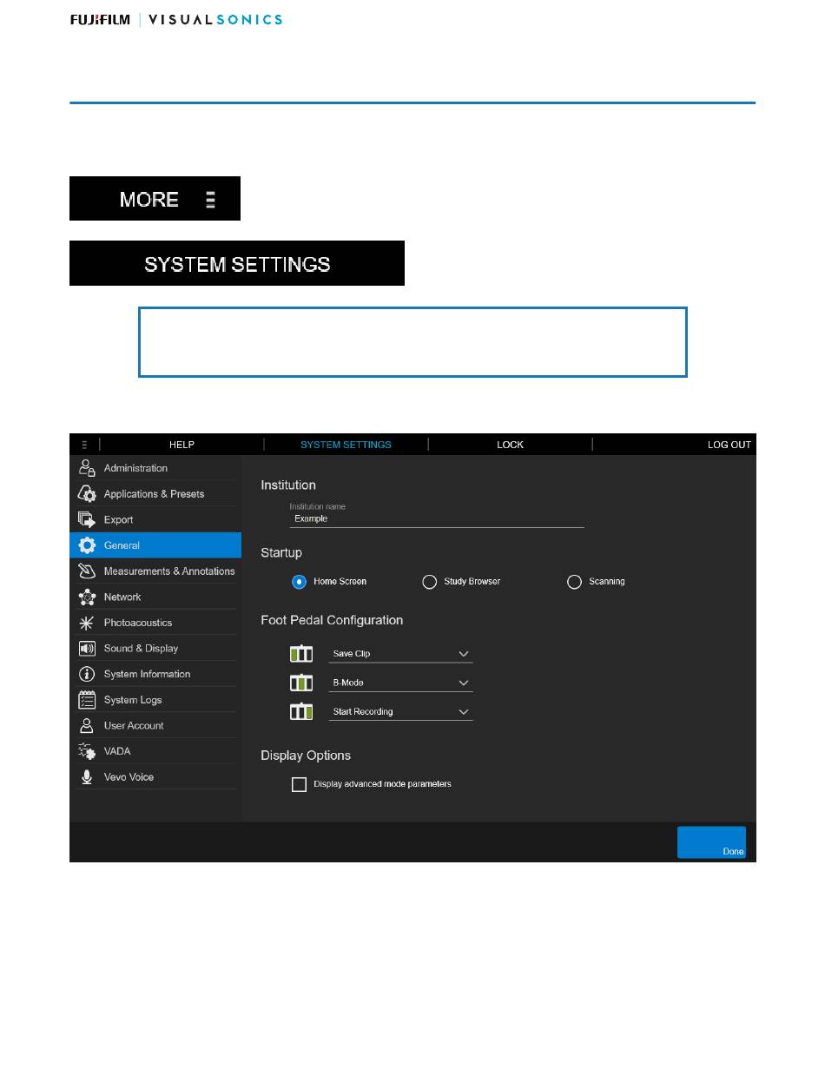Set startup to Scanning
The image size is (825, 1089).
pyautogui.click(x=574, y=582)
